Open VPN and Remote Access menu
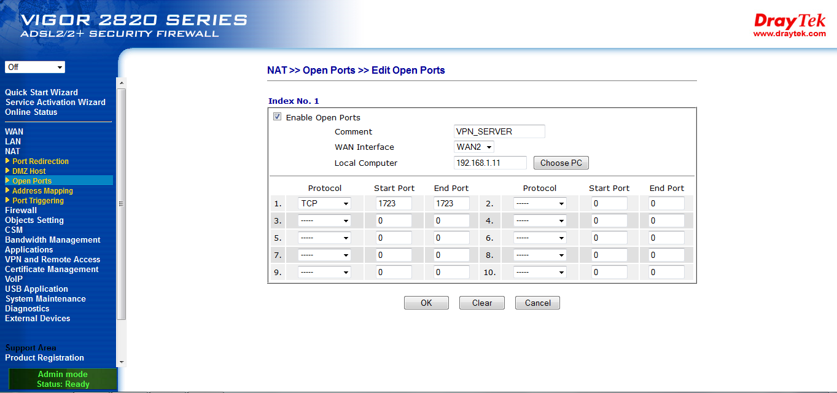This screenshot has height=393, width=837. [x=52, y=260]
